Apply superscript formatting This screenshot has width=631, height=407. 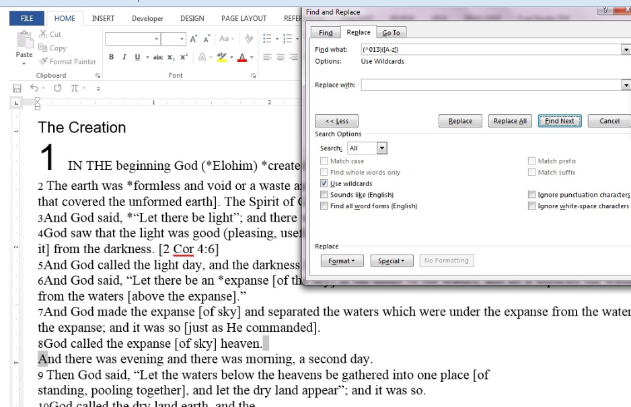pyautogui.click(x=184, y=57)
